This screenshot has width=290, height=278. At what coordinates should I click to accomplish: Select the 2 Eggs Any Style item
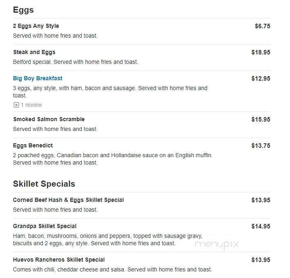click(36, 26)
